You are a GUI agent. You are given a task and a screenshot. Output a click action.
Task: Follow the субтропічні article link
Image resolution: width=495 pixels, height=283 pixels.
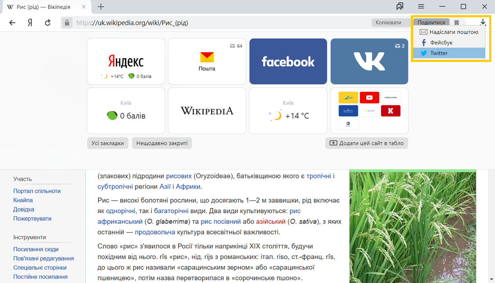115,187
